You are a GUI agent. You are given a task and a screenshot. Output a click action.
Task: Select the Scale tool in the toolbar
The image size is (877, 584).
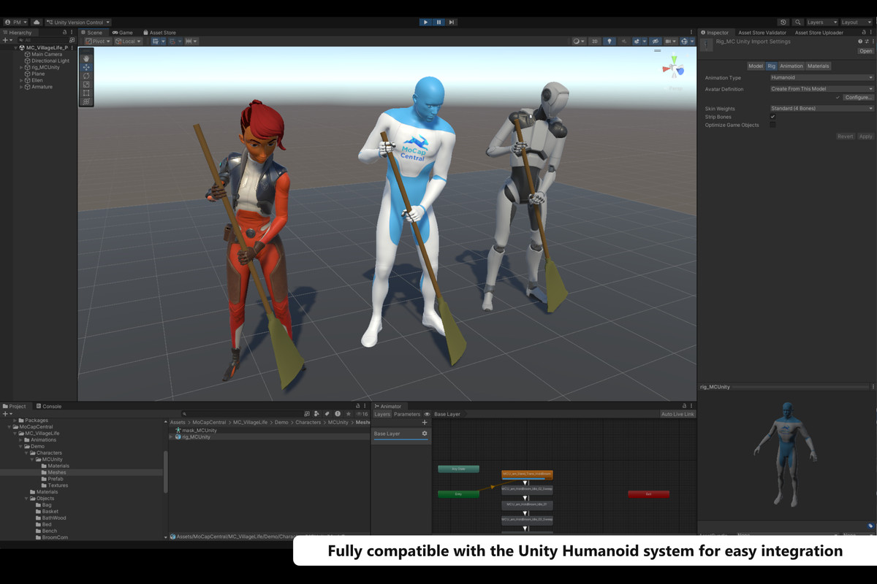coord(86,85)
